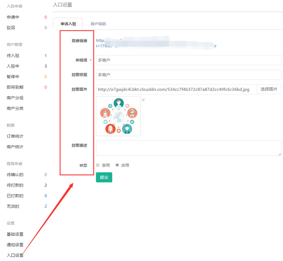Click the cover image thumbnail preview

pyautogui.click(x=118, y=116)
